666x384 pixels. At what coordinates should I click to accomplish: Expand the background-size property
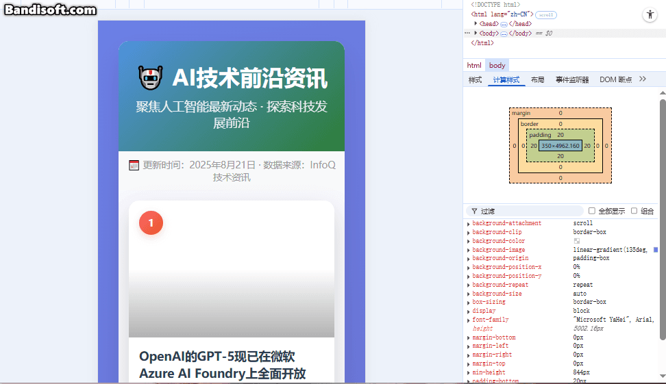pos(469,294)
